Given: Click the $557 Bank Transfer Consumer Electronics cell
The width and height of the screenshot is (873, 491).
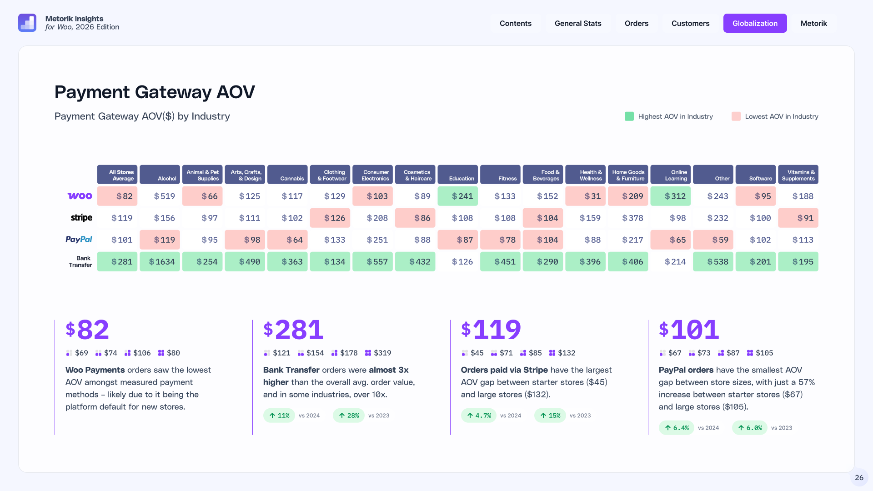Looking at the screenshot, I should (x=372, y=261).
